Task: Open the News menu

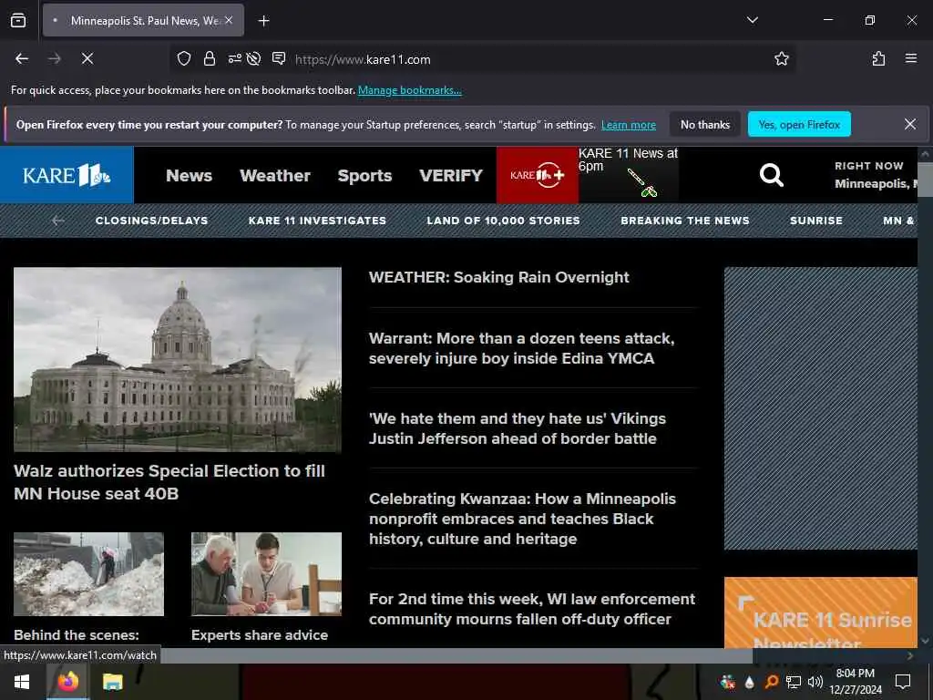Action: [x=190, y=176]
